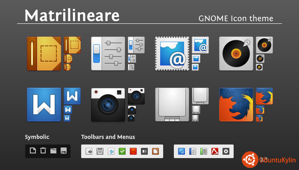
Task: Click the symbolic new document icon
Action: click(x=33, y=150)
